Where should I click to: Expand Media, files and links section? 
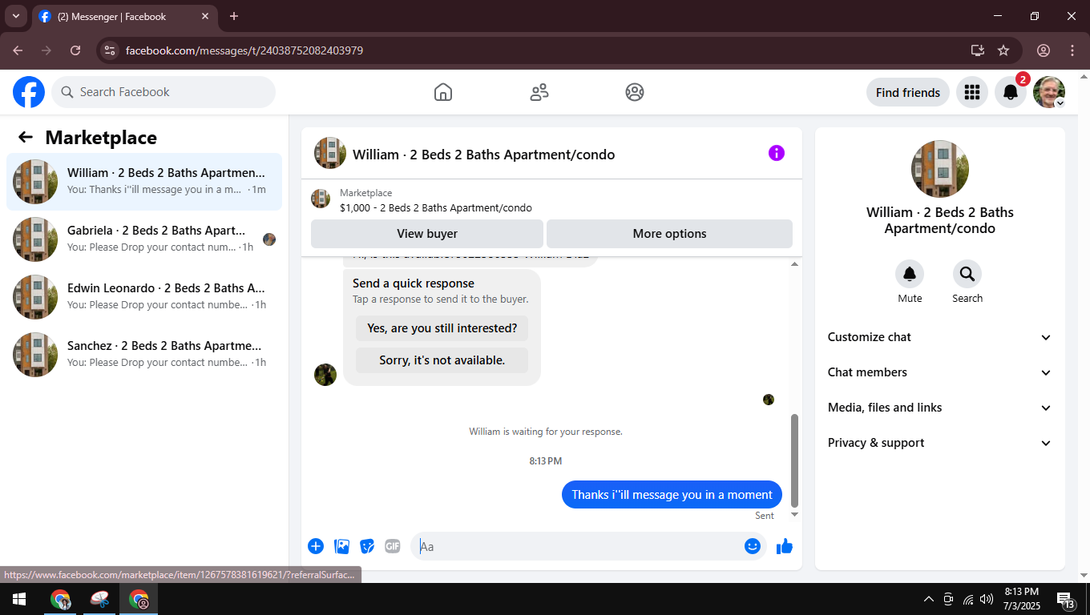939,408
